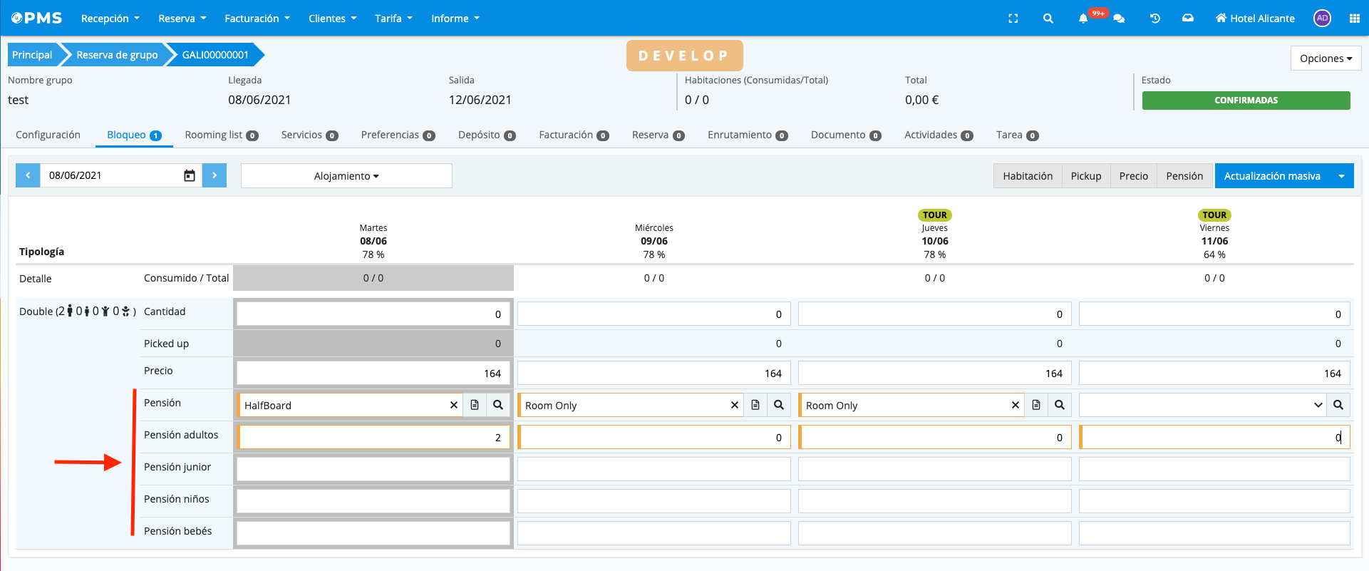1369x571 pixels.
Task: Open the Facturación menu in top navigation
Action: click(x=257, y=19)
